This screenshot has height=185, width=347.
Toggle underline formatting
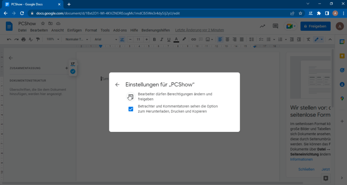pos(169,39)
